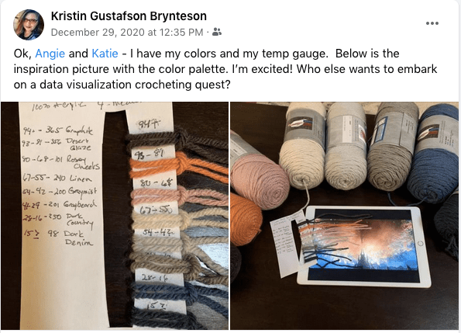461x333 pixels.
Task: Click the tablet showing inspiration picture
Action: point(363,246)
